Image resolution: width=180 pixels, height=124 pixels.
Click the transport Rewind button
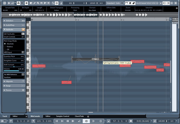tap(68, 121)
